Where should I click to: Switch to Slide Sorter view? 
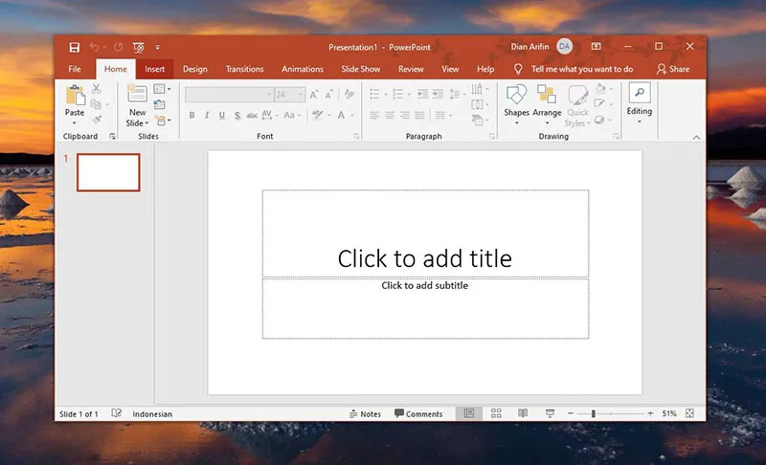click(x=496, y=413)
